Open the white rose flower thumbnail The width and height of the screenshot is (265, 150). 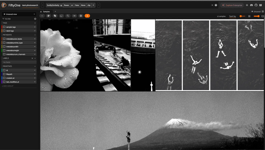(66, 55)
